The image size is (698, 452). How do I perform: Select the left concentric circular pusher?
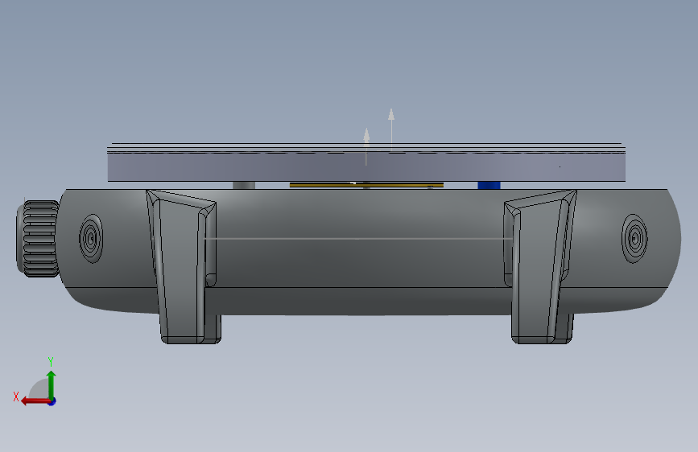pos(91,238)
